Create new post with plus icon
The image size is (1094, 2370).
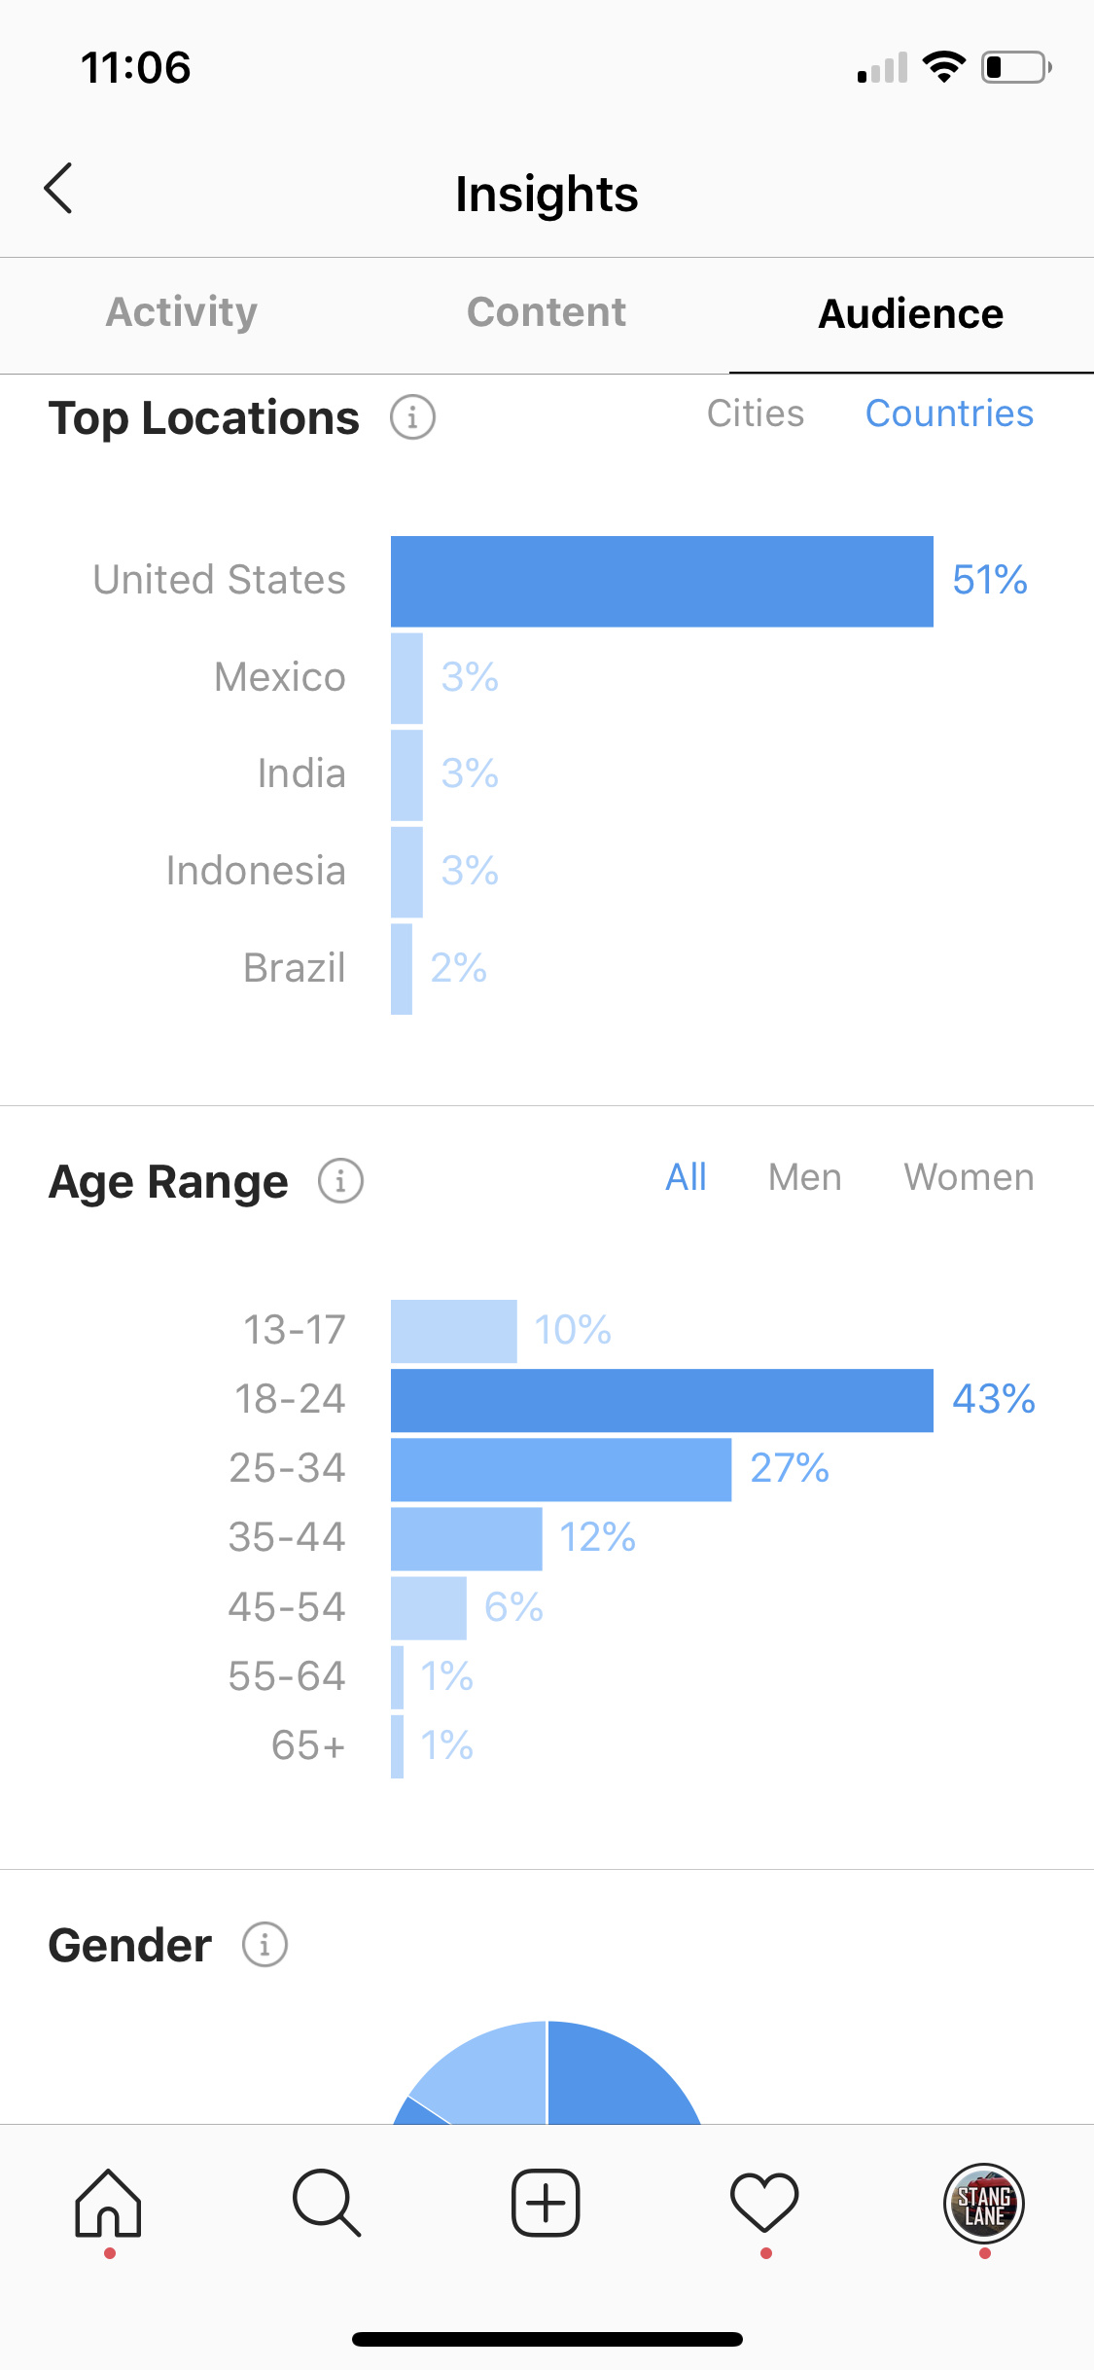point(546,2203)
